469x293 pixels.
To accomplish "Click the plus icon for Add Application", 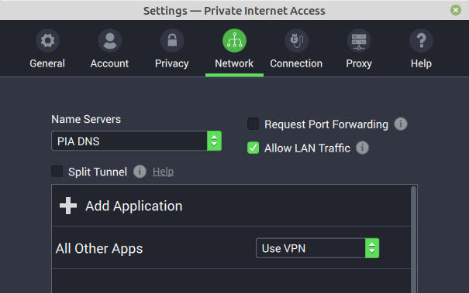I will pos(68,206).
